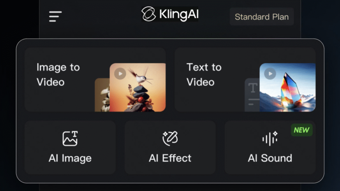Click the partially hidden flower thumbnail
Image resolution: width=340 pixels, height=191 pixels.
tap(102, 95)
